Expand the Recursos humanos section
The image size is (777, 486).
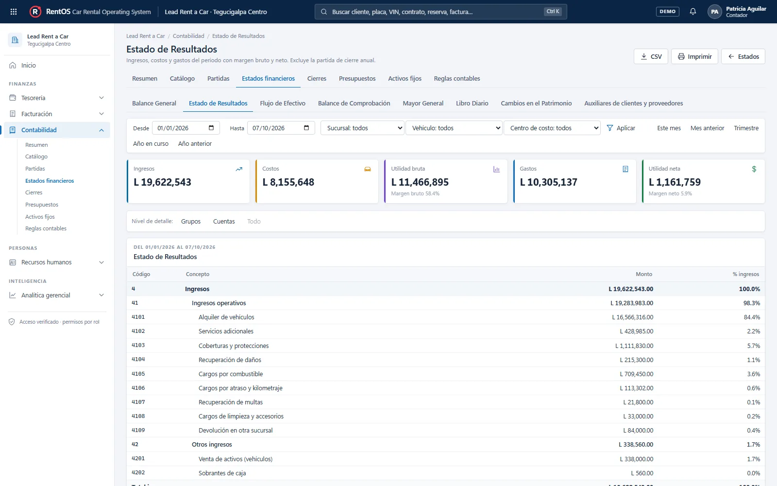click(x=57, y=262)
